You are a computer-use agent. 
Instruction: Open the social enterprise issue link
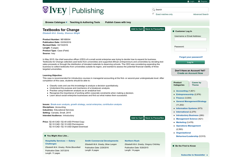[94, 104]
